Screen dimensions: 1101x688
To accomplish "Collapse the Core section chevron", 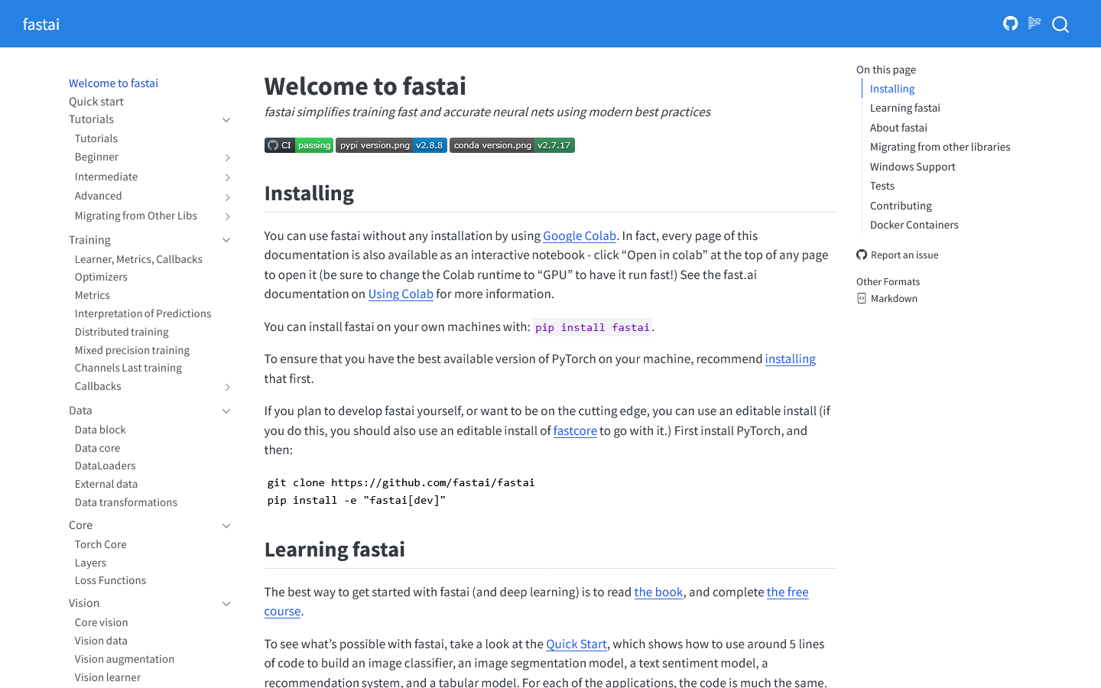I will coord(226,526).
